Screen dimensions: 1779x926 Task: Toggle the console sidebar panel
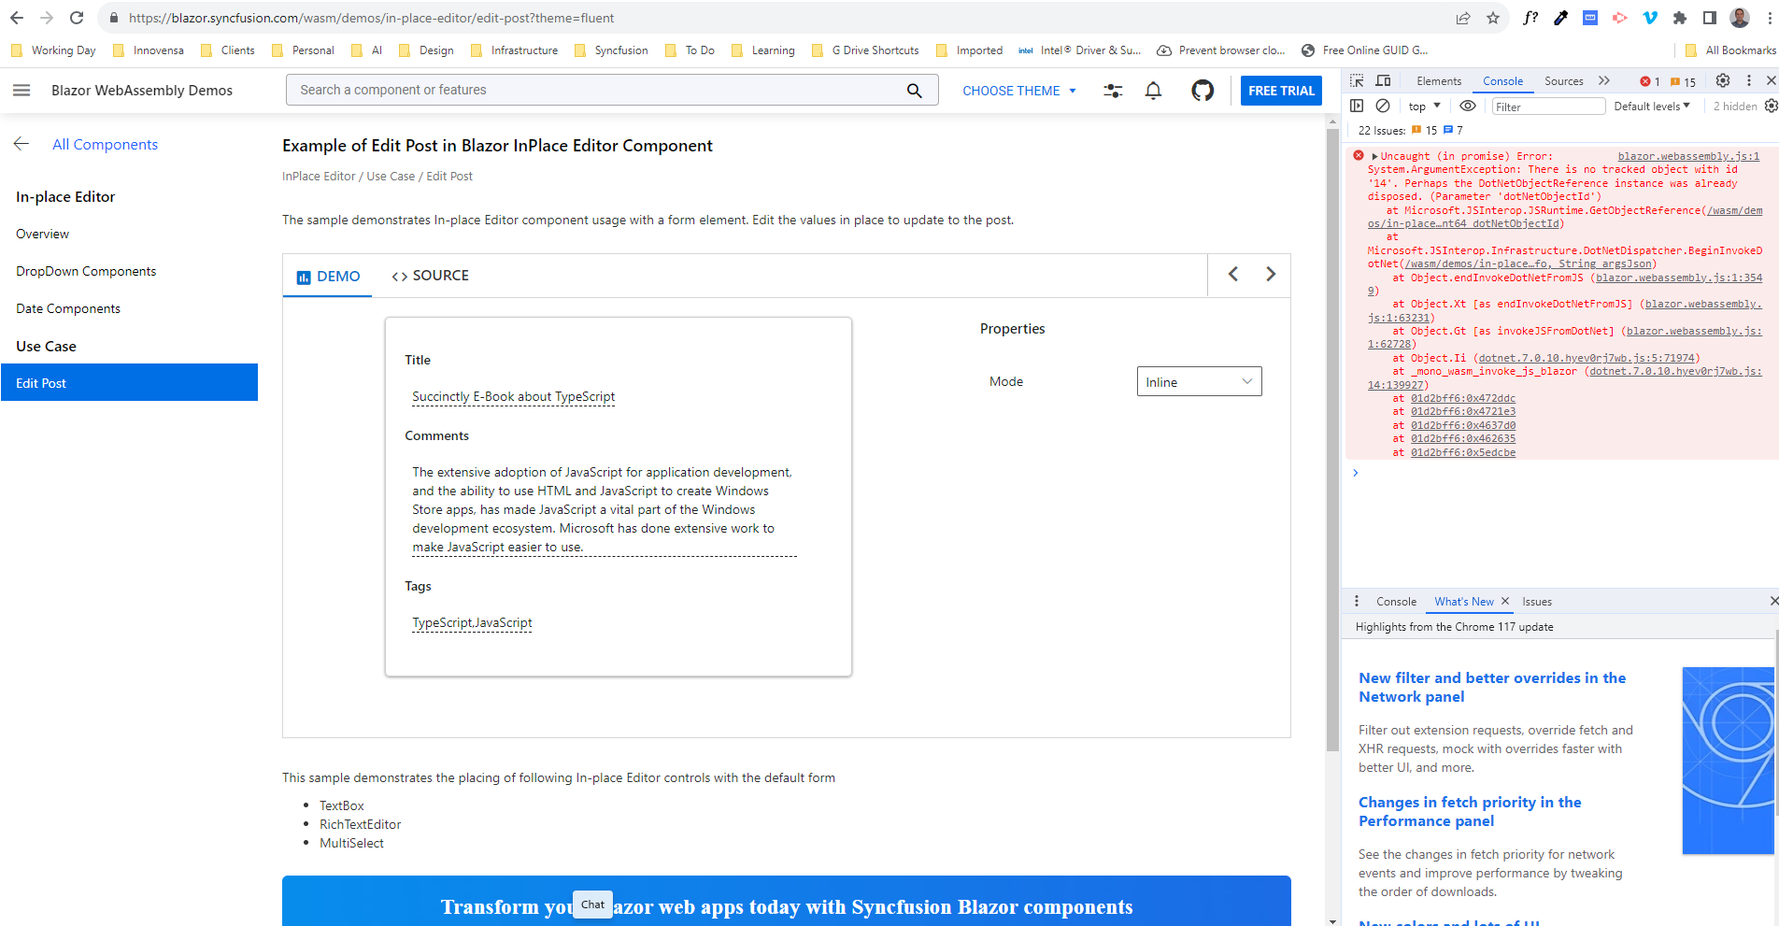[1357, 107]
